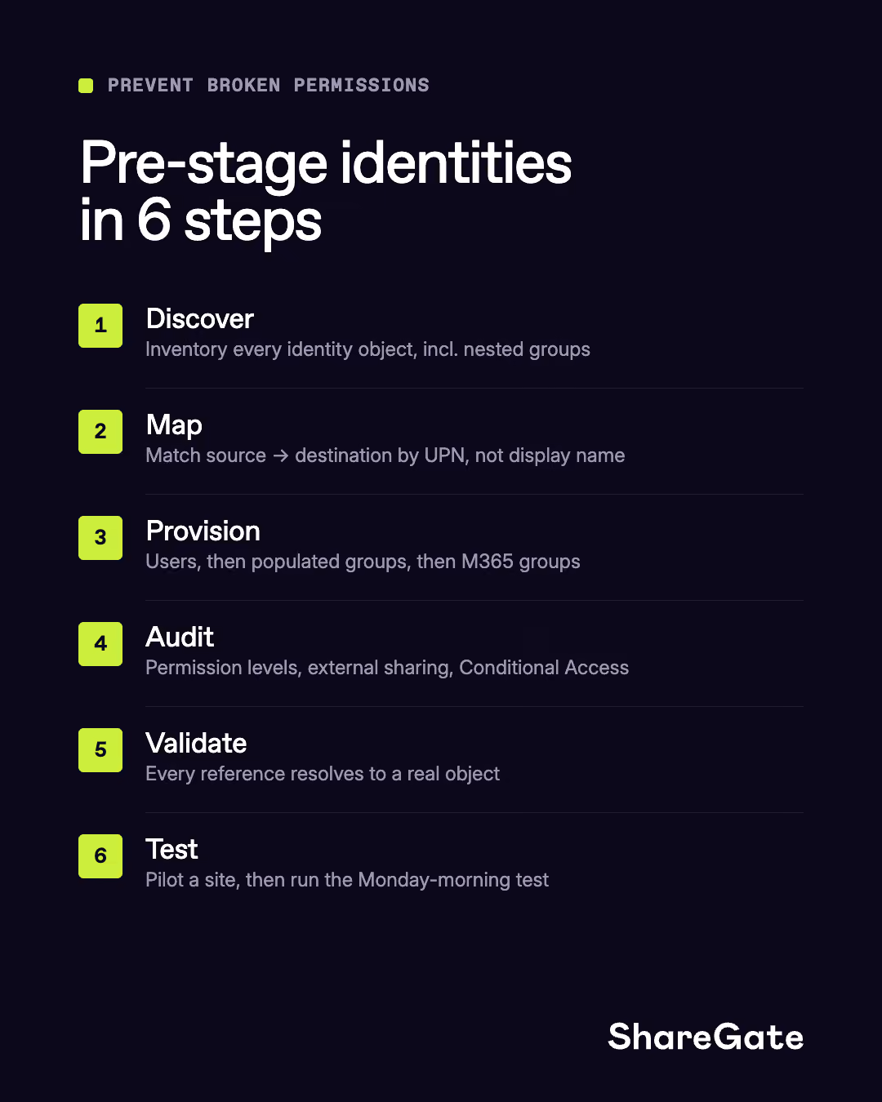Image resolution: width=882 pixels, height=1102 pixels.
Task: Select the number 3 step badge
Action: [x=100, y=538]
